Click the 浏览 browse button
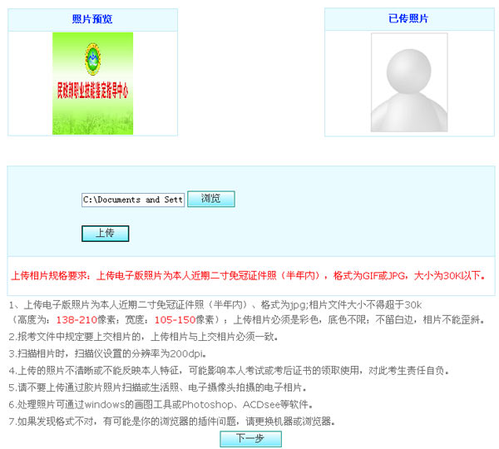The image size is (499, 449). (211, 199)
